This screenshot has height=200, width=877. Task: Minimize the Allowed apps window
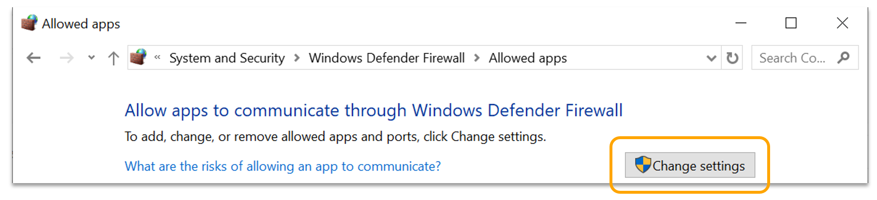click(x=741, y=23)
